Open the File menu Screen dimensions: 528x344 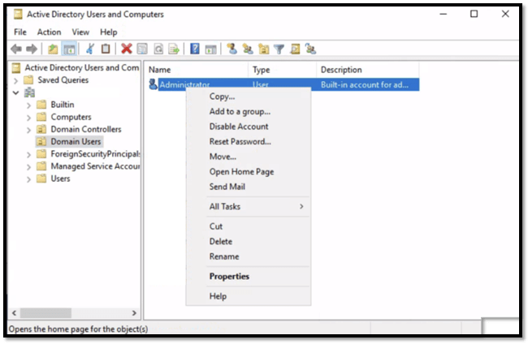coord(19,32)
